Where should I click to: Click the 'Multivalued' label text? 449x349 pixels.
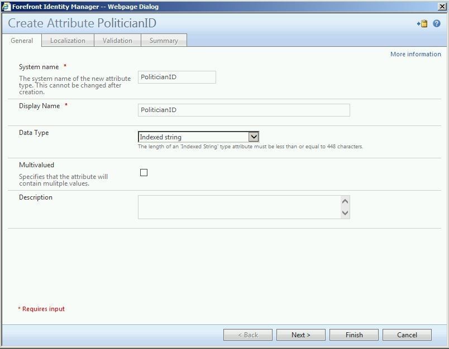tap(36, 165)
